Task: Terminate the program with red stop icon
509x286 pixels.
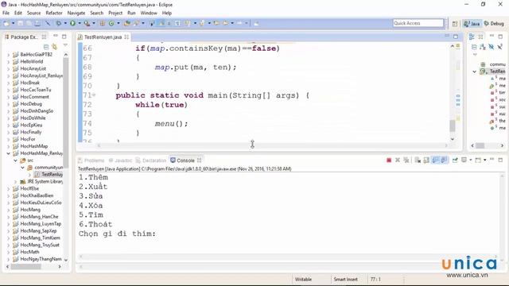Action: [389, 160]
